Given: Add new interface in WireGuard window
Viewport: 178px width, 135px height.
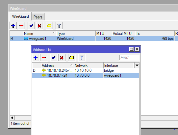Looking at the screenshot, I should pos(13,26).
